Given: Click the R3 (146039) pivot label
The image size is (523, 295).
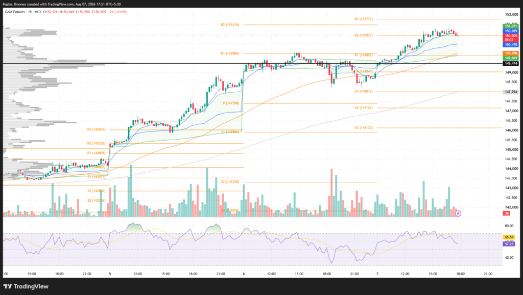Looking at the screenshot, I should pyautogui.click(x=96, y=129).
